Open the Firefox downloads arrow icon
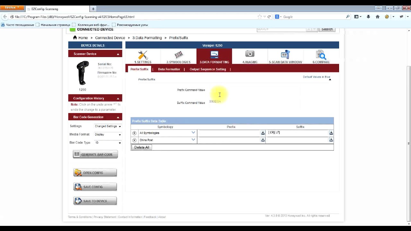Image resolution: width=411 pixels, height=231 pixels. tap(368, 17)
